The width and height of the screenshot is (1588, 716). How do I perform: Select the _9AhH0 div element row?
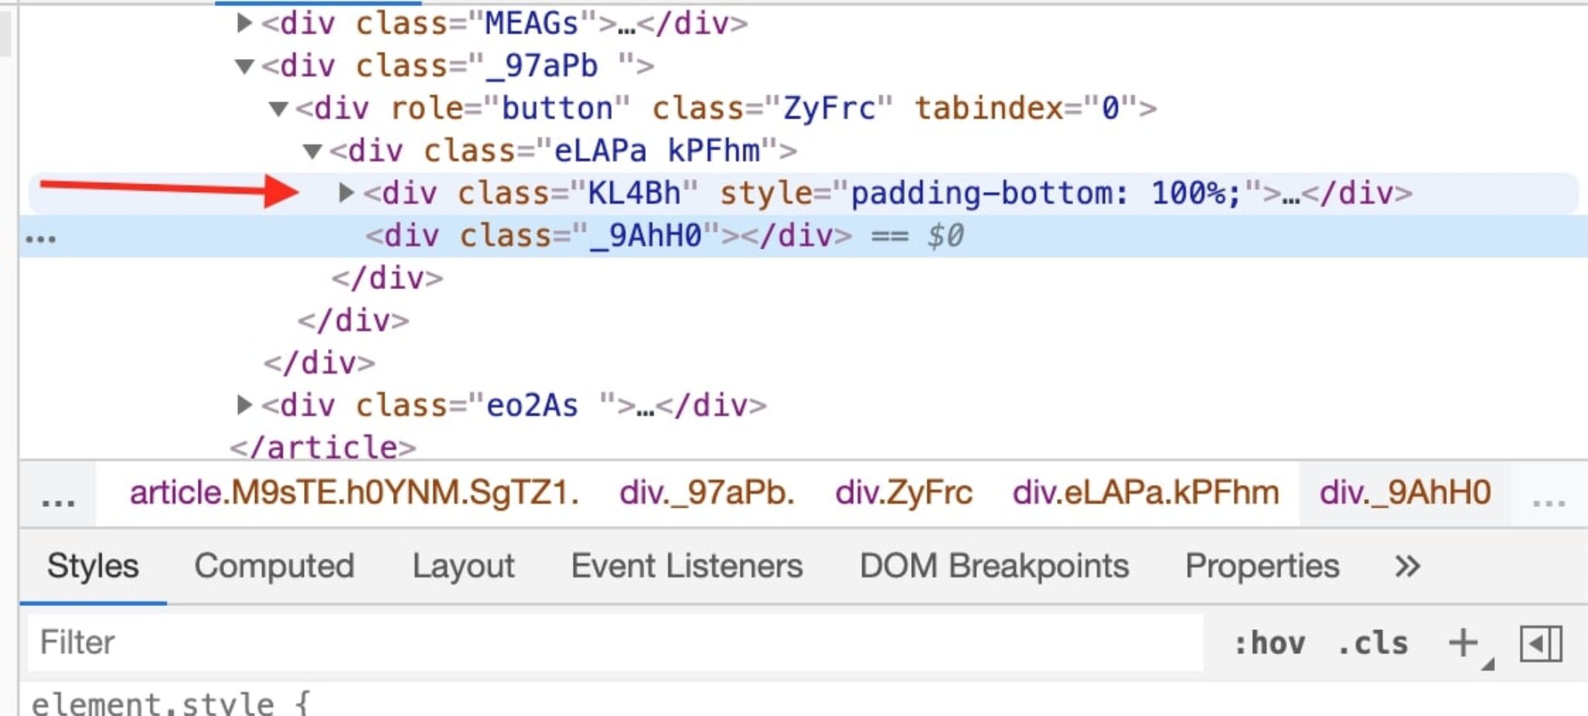(x=803, y=236)
